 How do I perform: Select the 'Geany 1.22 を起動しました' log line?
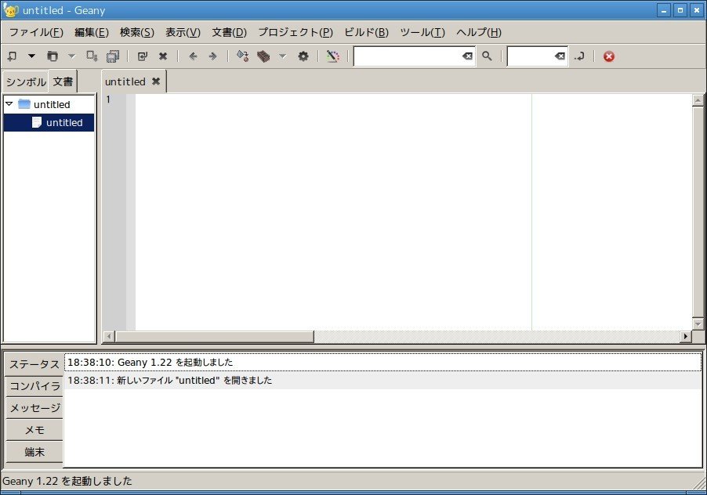coord(383,363)
